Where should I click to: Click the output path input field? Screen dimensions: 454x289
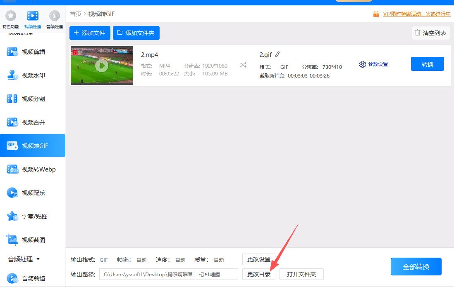click(169, 274)
